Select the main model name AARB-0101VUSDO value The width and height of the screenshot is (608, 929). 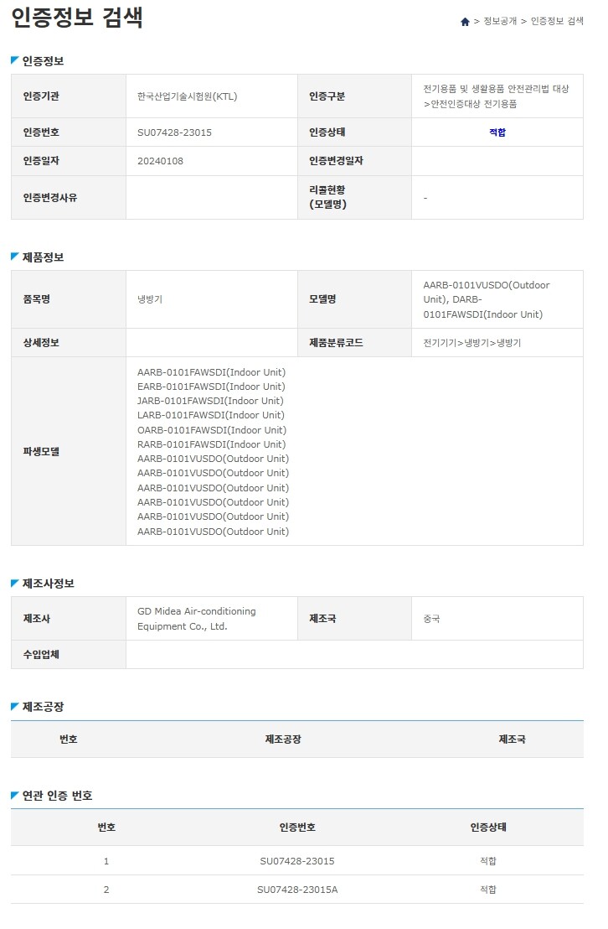coord(487,299)
